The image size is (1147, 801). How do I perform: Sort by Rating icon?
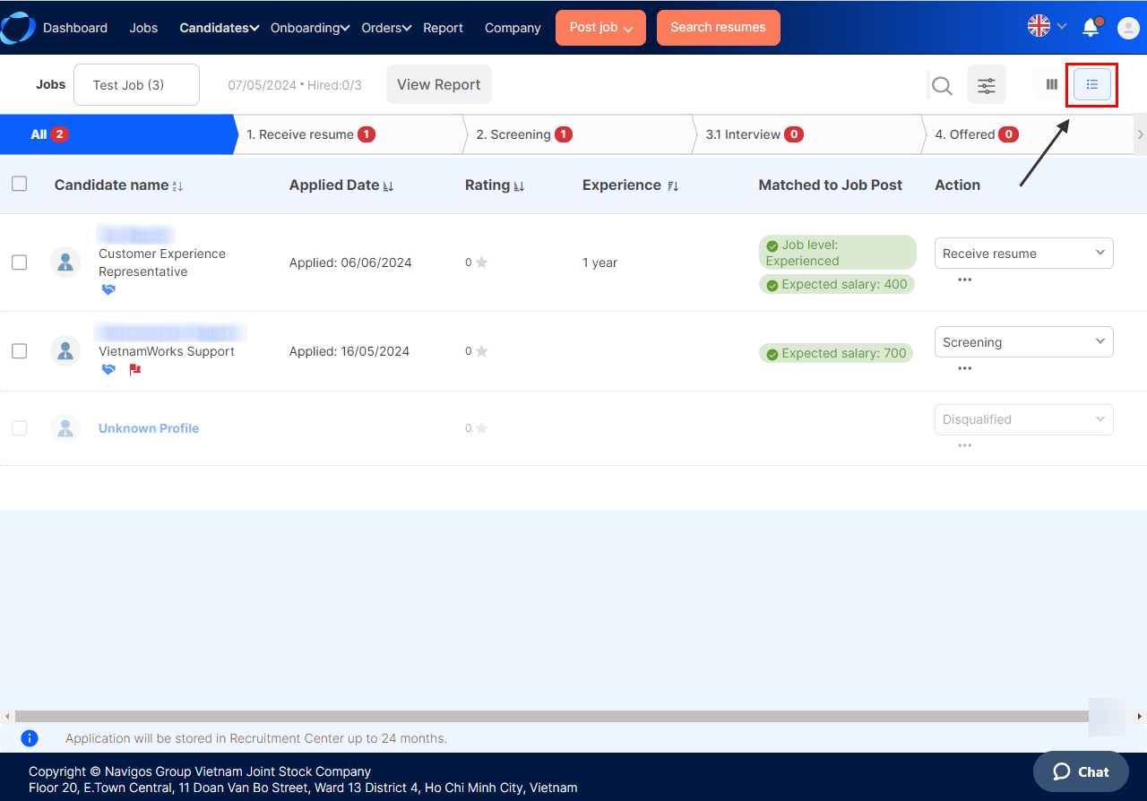(519, 185)
